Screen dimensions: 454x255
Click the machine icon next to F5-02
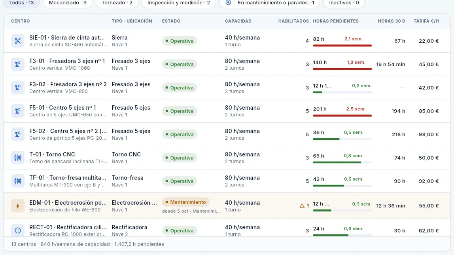point(18,135)
